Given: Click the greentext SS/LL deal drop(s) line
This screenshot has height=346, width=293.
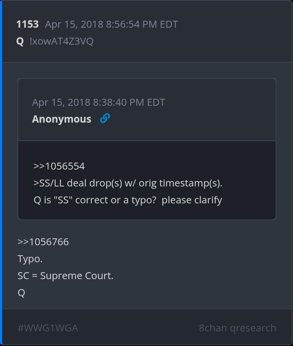Looking at the screenshot, I should click(x=128, y=183).
